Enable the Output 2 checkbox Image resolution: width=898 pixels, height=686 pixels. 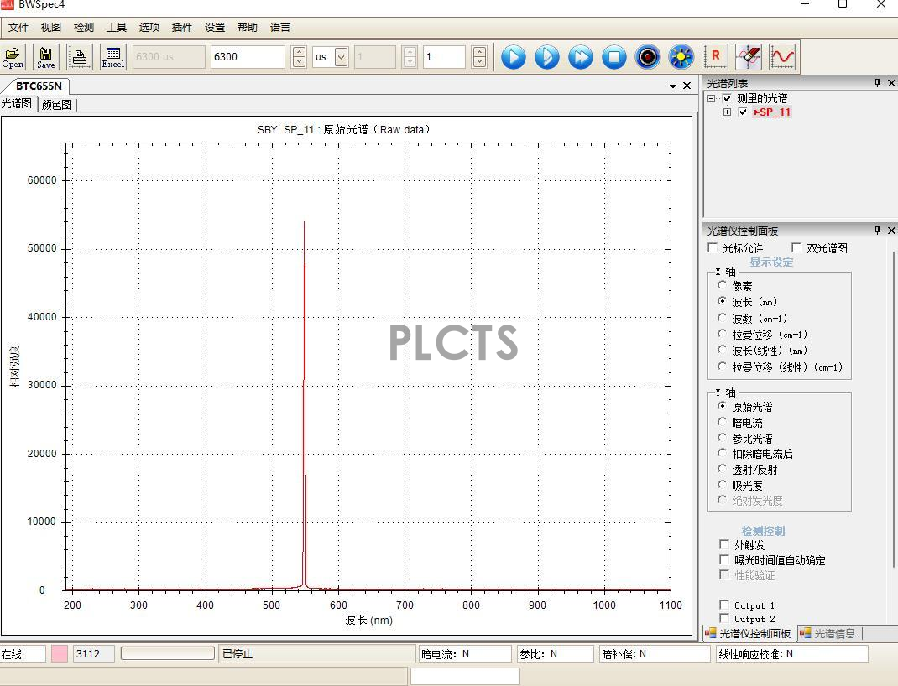click(724, 618)
